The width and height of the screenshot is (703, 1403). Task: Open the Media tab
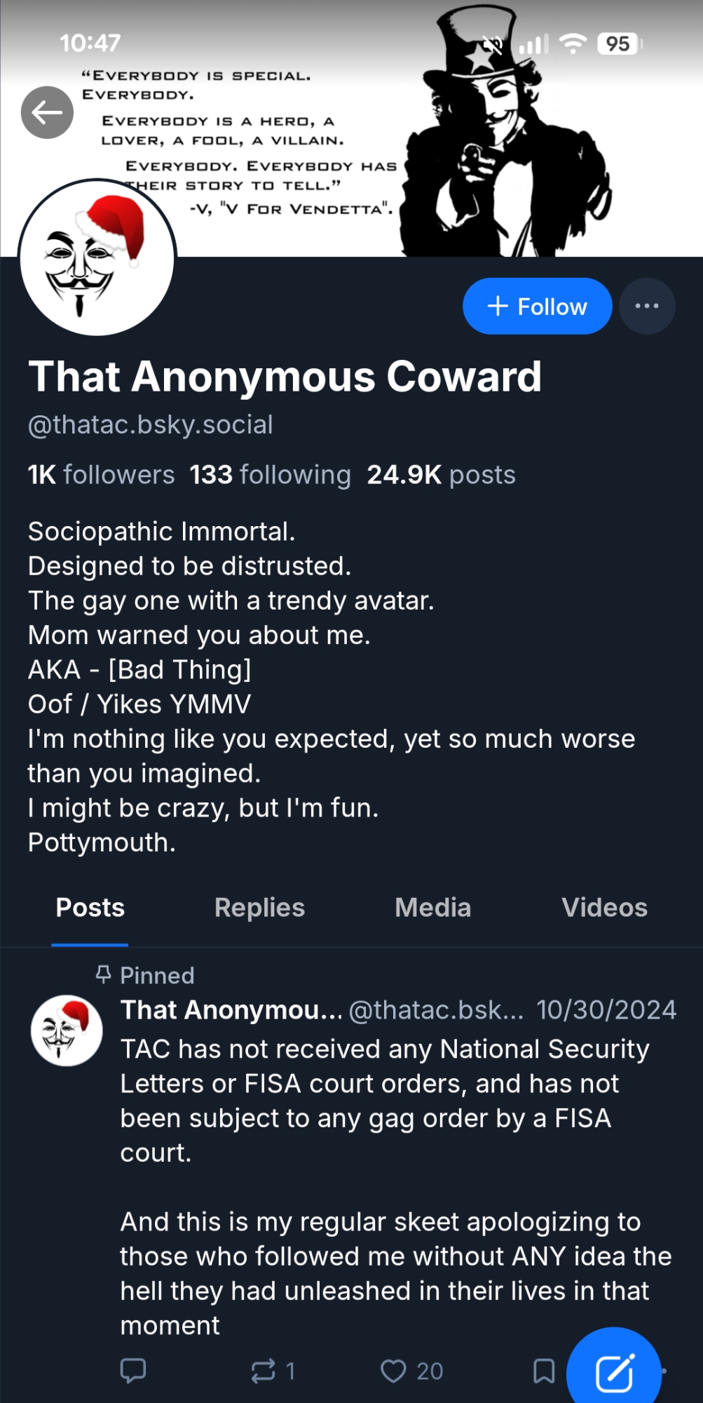click(432, 908)
